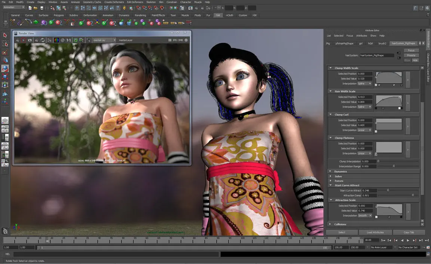
Task: Select the Scale tool
Action: point(5,77)
